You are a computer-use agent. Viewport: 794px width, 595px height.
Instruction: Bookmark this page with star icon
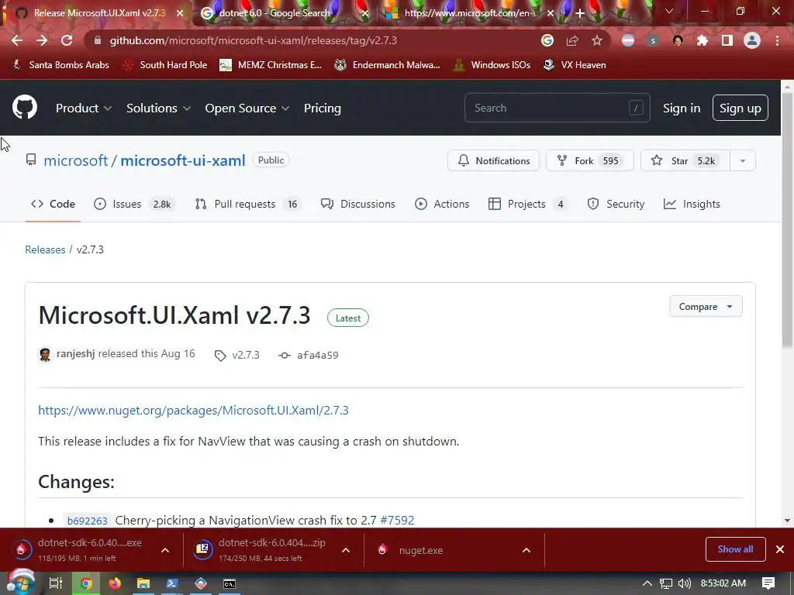click(597, 40)
